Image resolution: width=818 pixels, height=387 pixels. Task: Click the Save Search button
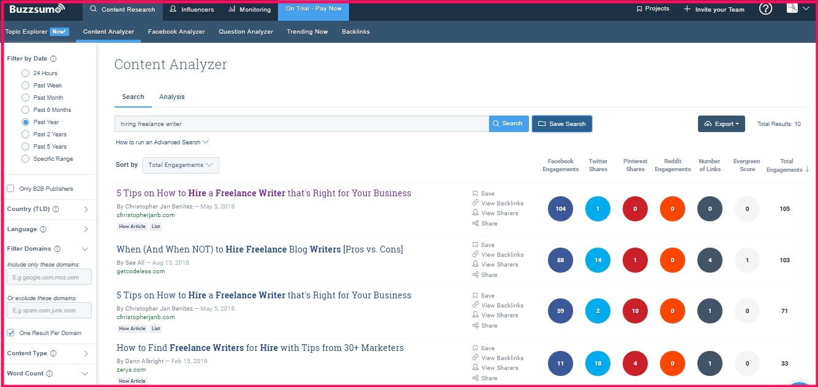pyautogui.click(x=561, y=124)
